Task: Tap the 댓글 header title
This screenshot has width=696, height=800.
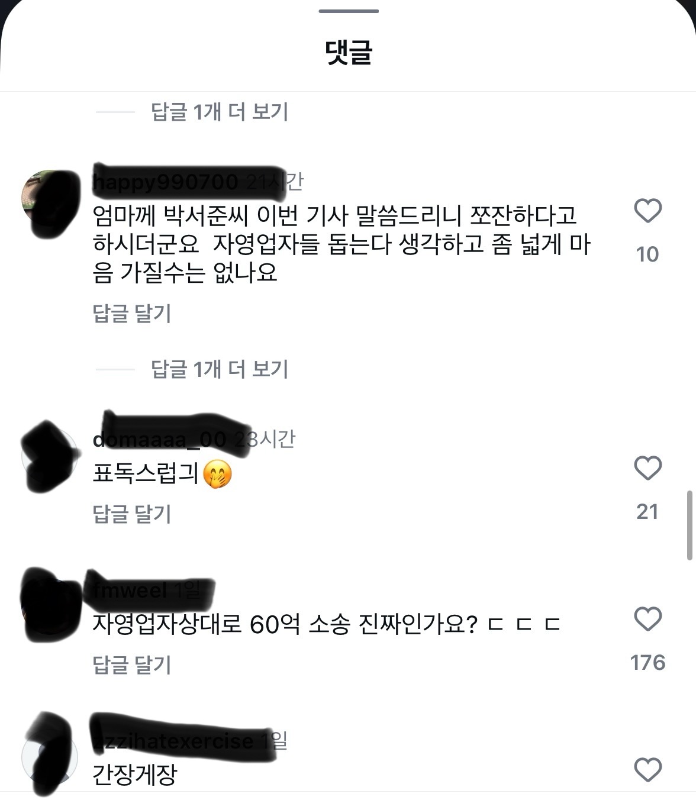Action: [348, 52]
